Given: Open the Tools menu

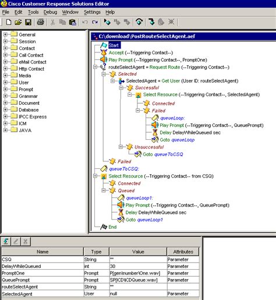Looking at the screenshot, I should coord(33,12).
